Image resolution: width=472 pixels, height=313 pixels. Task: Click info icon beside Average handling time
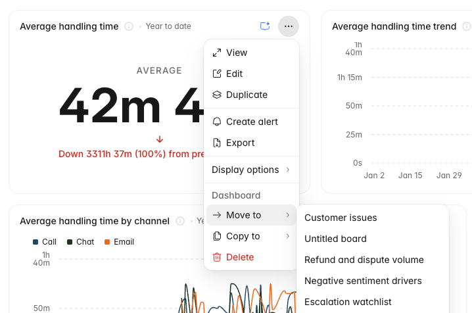click(129, 26)
